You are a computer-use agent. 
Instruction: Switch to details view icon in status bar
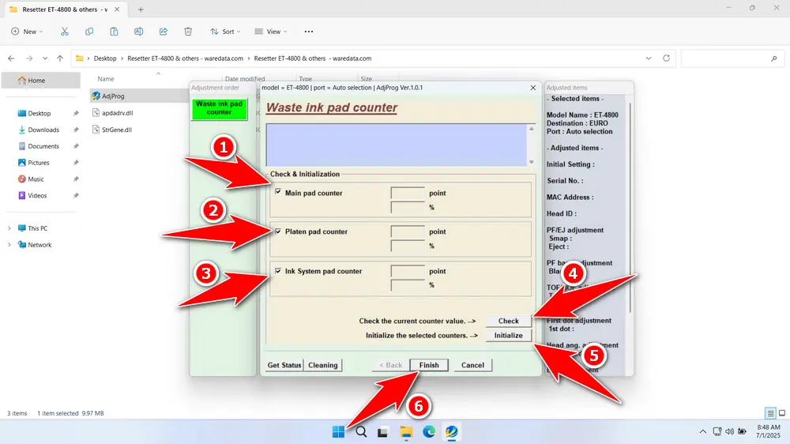tap(770, 413)
